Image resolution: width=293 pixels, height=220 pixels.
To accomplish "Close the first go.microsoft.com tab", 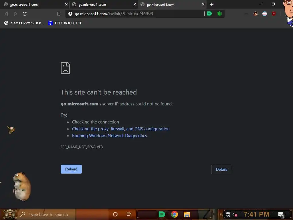I will coord(66,4).
